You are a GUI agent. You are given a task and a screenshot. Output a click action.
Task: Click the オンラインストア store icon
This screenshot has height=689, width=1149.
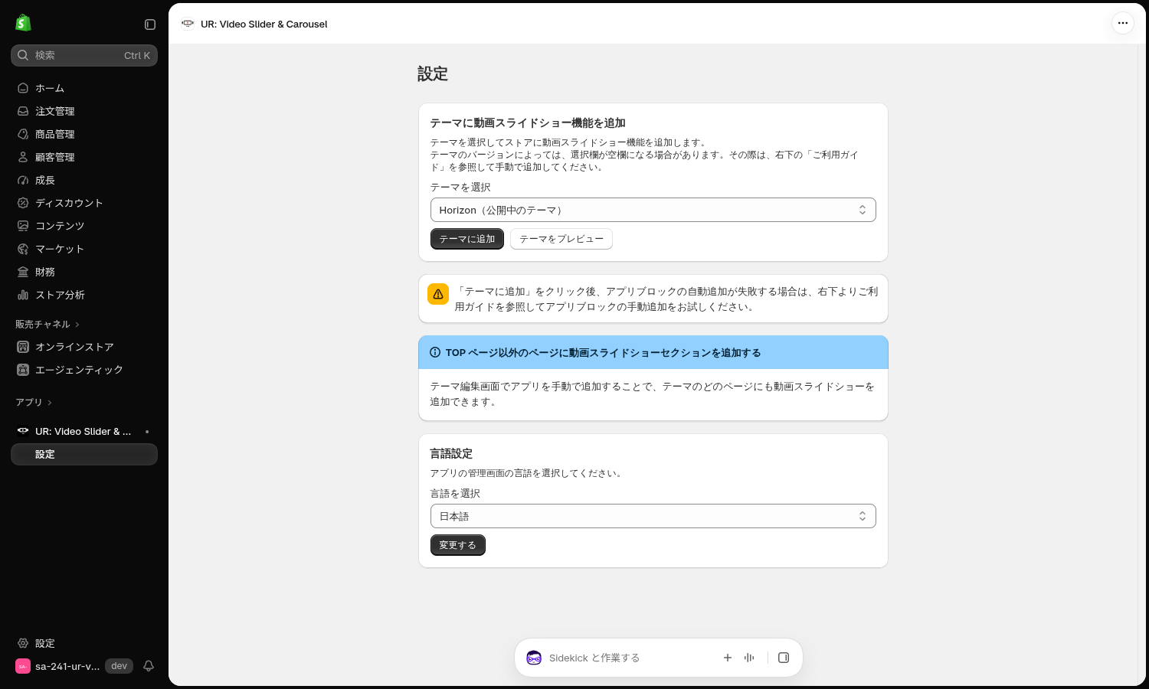(23, 347)
